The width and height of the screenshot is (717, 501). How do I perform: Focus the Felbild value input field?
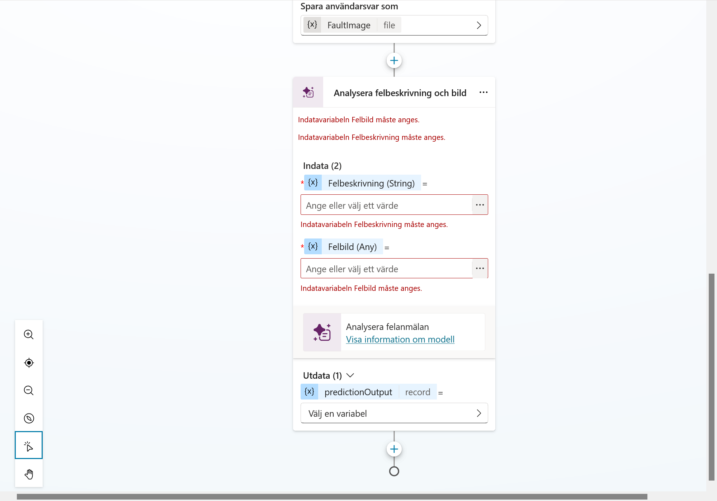coord(386,268)
